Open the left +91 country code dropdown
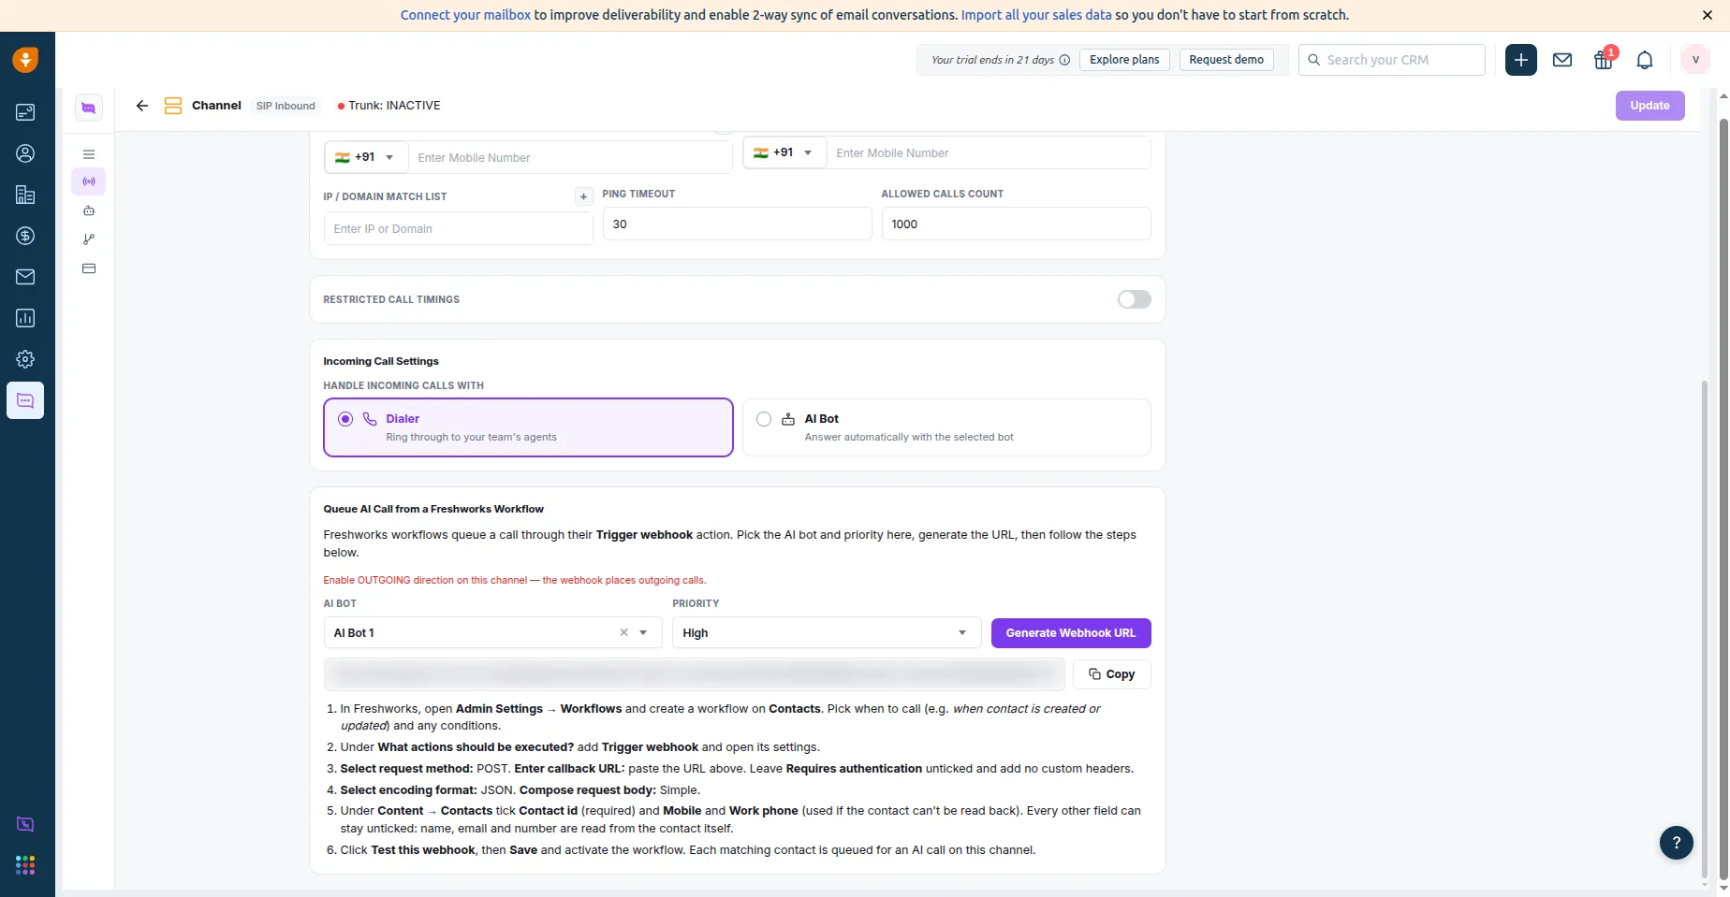 (366, 157)
